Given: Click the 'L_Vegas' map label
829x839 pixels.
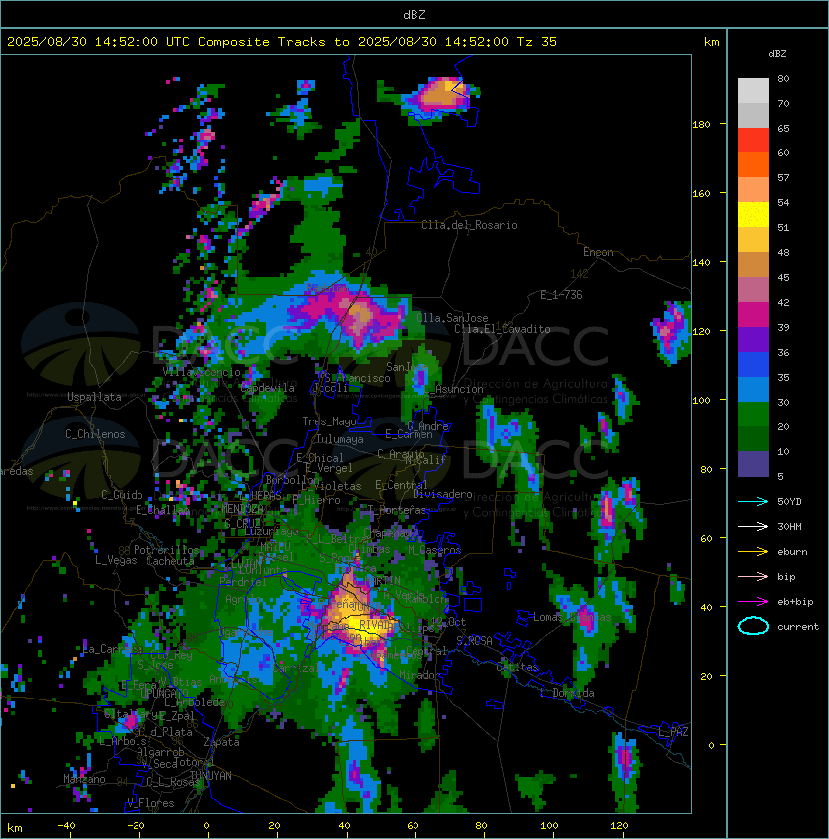Looking at the screenshot, I should (x=116, y=560).
